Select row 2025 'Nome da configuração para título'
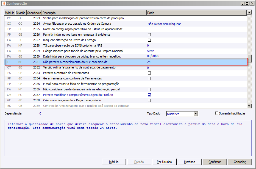The width and height of the screenshot is (256, 169). 126,29
